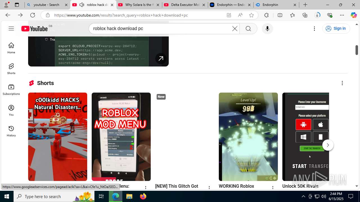Go back in the browser
This screenshot has height=202, width=360.
pyautogui.click(x=8, y=15)
